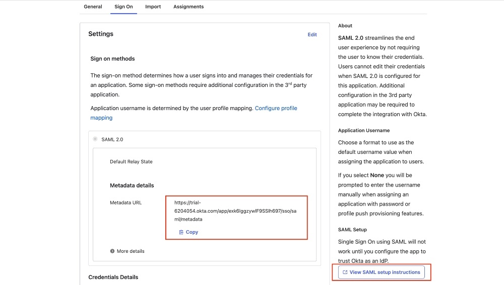Go to the Assignments tab

[x=188, y=7]
